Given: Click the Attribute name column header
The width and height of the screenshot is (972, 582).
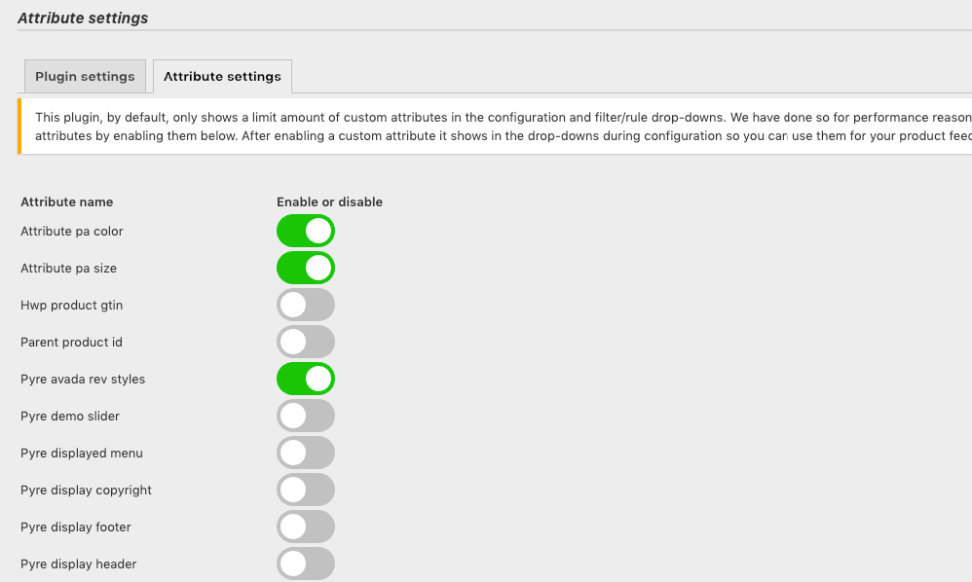Looking at the screenshot, I should point(66,201).
